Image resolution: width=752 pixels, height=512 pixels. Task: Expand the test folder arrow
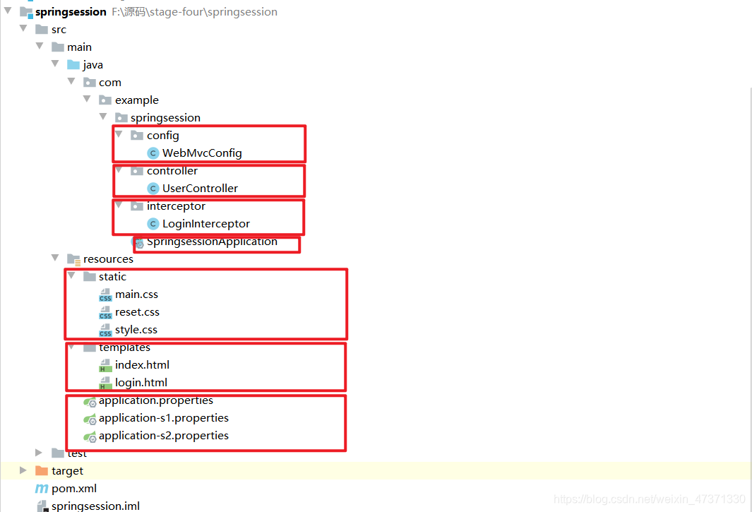(39, 453)
